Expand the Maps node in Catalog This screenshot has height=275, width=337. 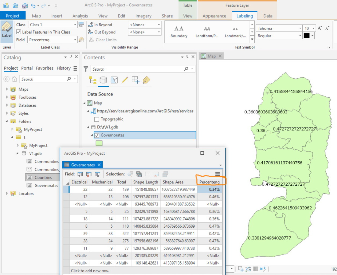(x=7, y=89)
